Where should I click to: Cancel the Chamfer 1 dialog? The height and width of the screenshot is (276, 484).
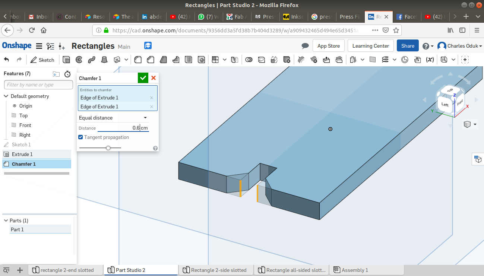pos(154,78)
